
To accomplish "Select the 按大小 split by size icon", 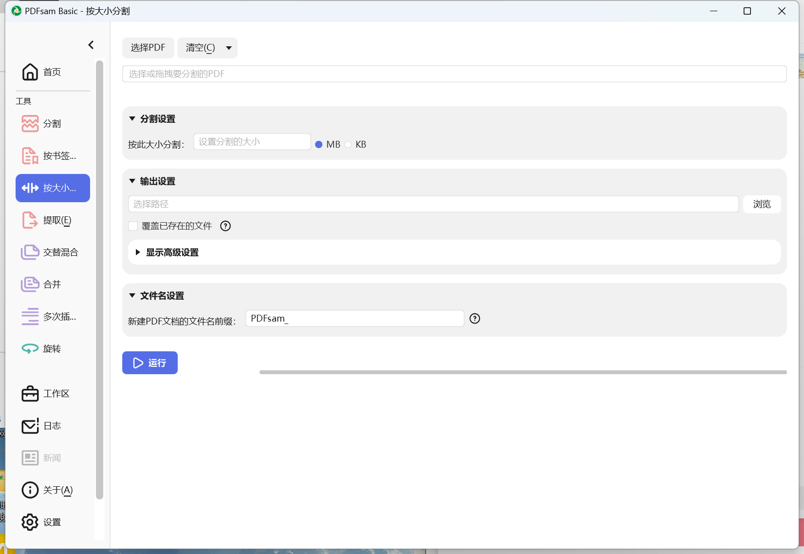I will tap(30, 188).
